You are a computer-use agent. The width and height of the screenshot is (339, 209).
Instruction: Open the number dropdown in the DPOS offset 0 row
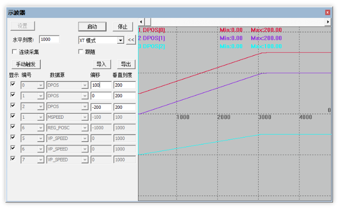pyautogui.click(x=40, y=96)
